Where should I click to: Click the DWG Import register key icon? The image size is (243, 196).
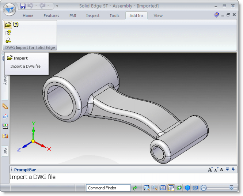click(8, 40)
